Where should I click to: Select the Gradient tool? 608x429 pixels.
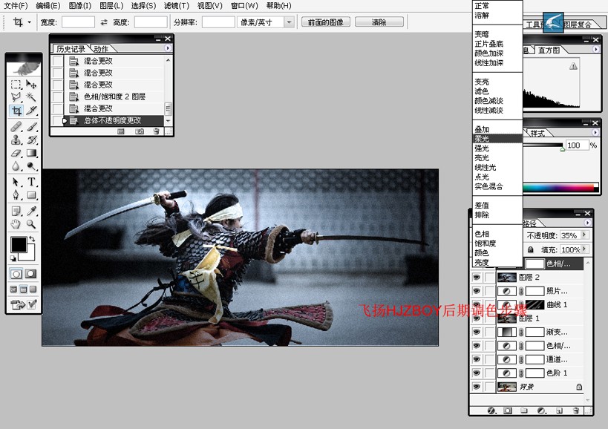tap(31, 153)
